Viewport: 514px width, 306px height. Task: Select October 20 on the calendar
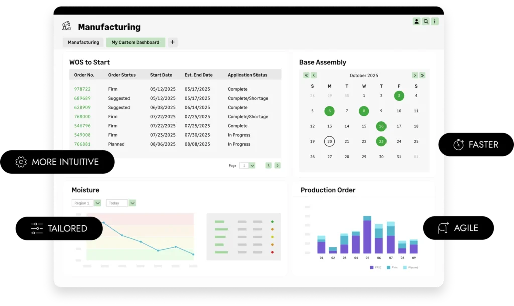tap(329, 141)
